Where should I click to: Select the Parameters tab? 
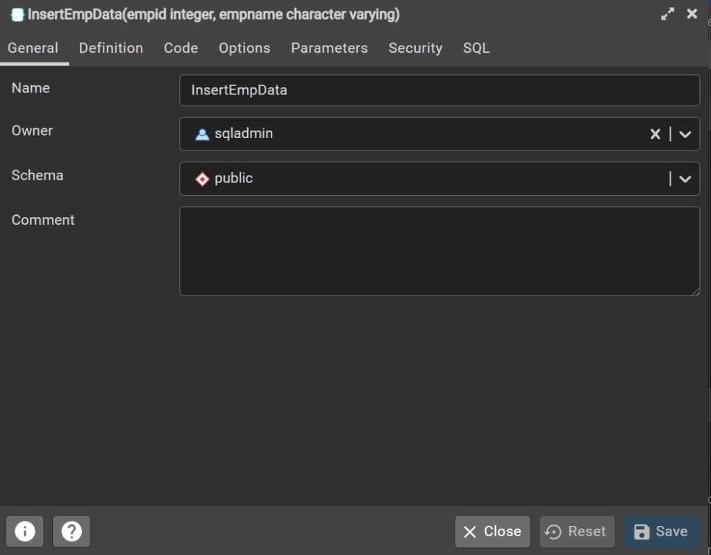tap(329, 48)
